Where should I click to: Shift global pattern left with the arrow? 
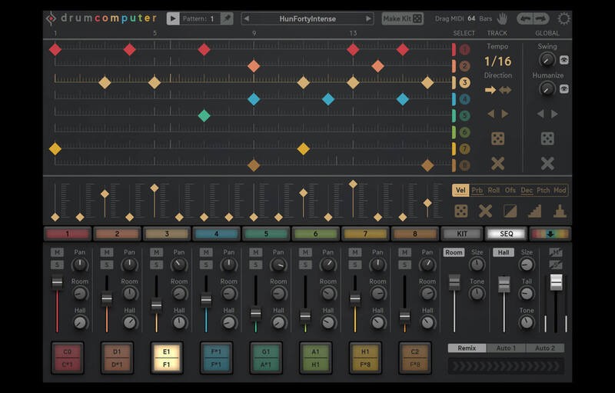click(540, 114)
